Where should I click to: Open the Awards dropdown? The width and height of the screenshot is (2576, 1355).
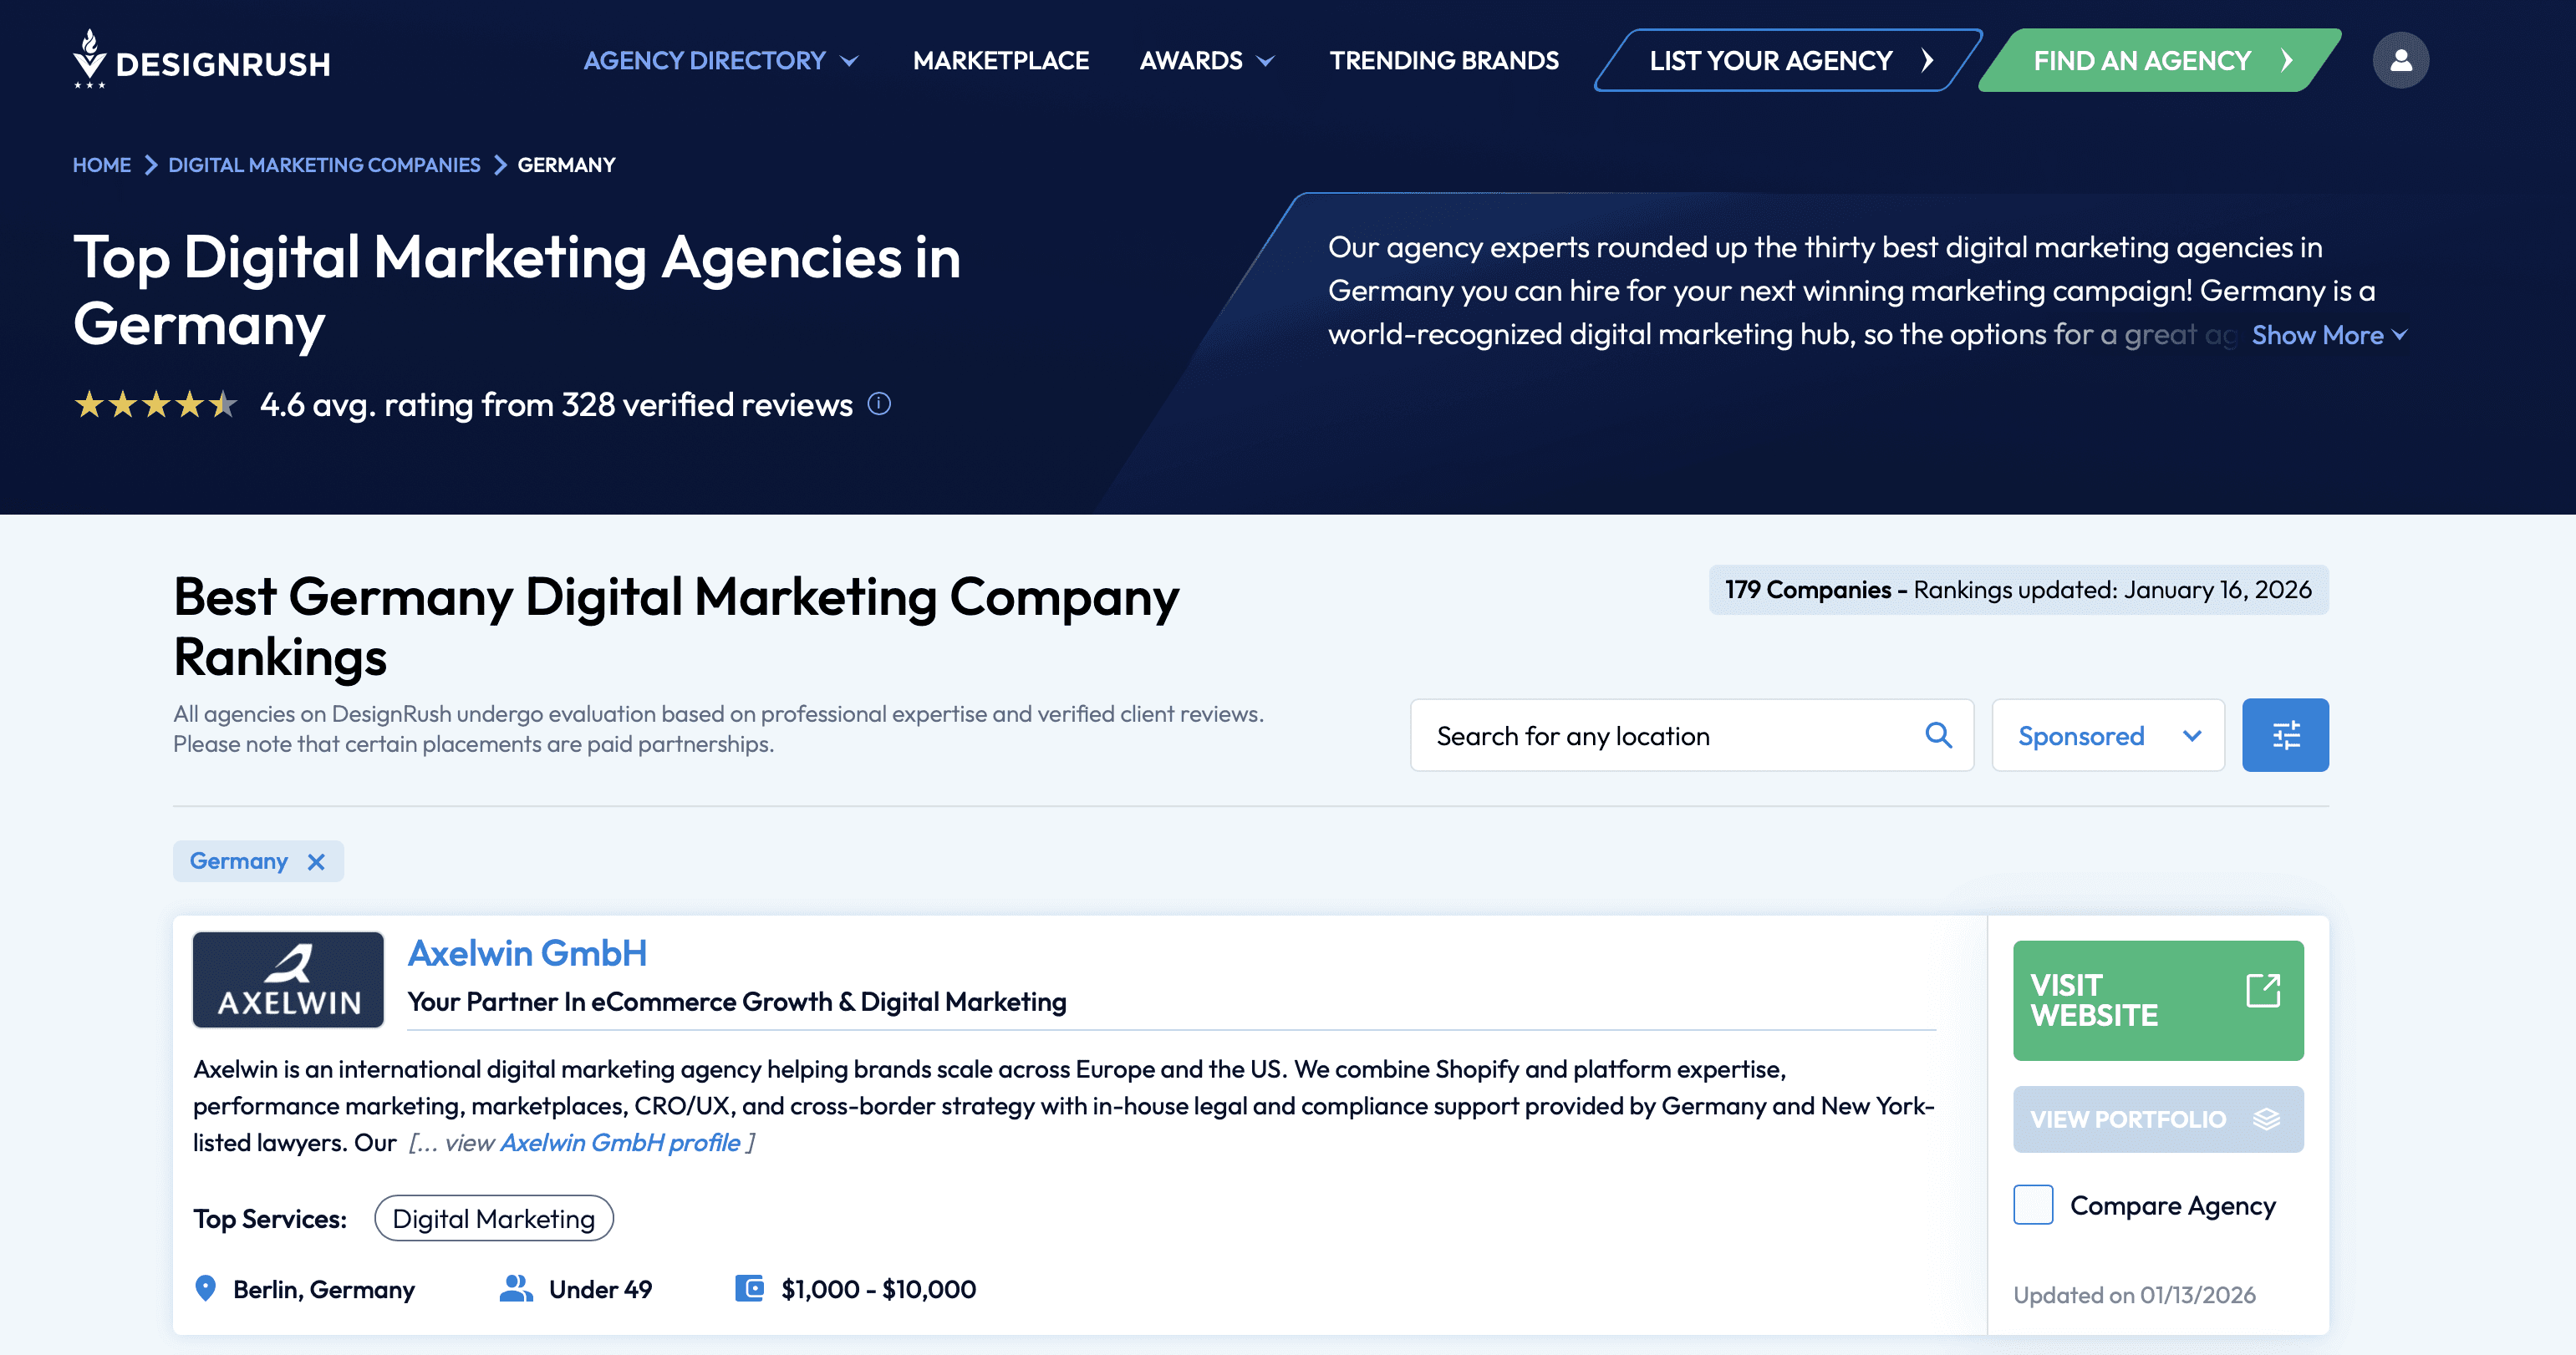coord(1207,60)
